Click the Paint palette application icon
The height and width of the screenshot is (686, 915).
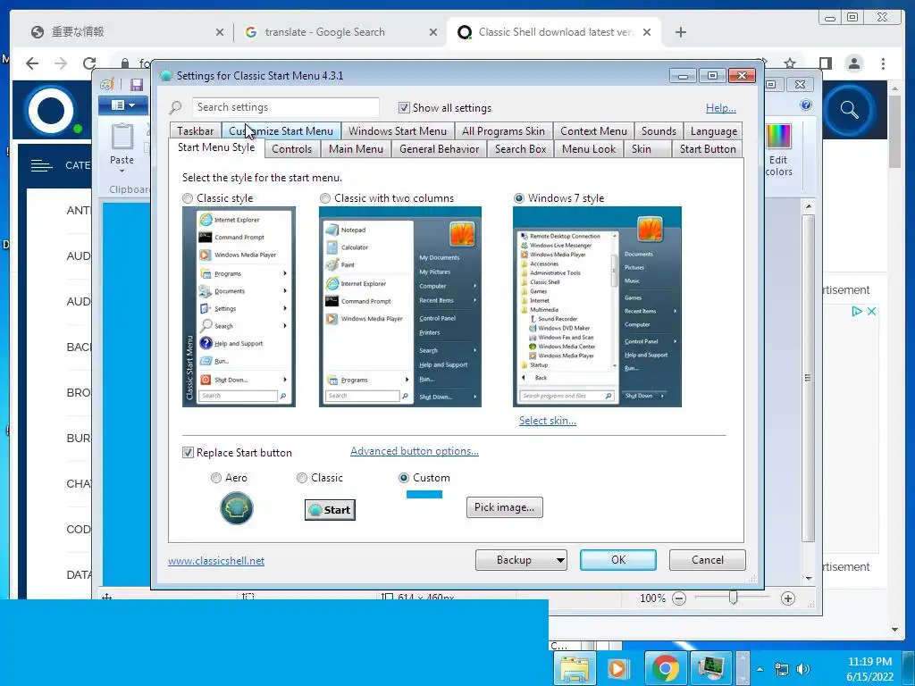coord(107,85)
